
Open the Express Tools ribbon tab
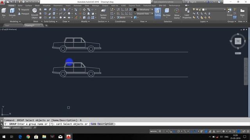134,5
